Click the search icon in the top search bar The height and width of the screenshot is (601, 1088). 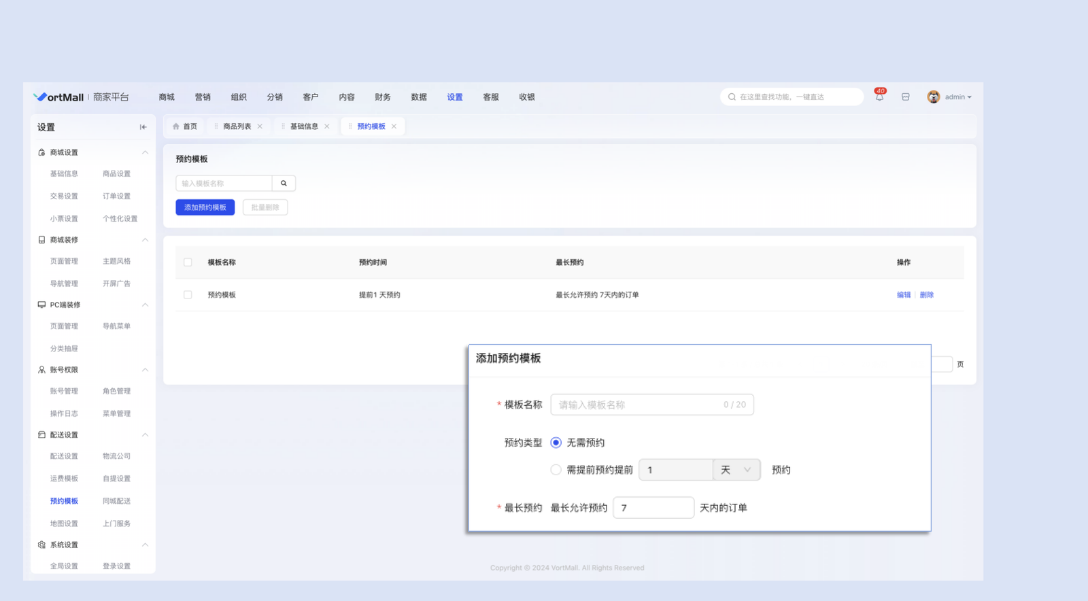[x=732, y=97]
